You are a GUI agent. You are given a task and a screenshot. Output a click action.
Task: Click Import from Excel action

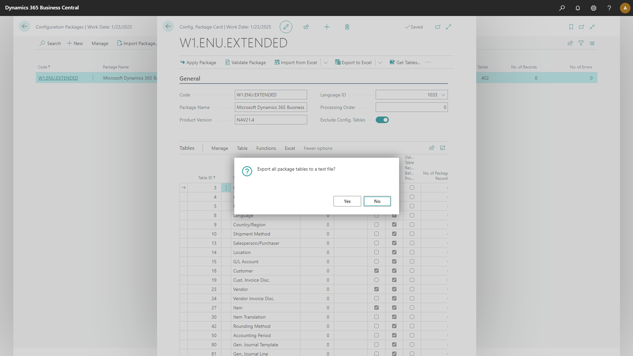(296, 62)
